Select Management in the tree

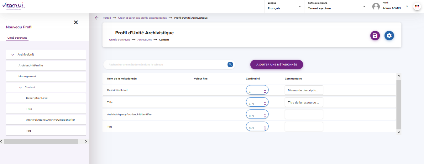coord(27,76)
